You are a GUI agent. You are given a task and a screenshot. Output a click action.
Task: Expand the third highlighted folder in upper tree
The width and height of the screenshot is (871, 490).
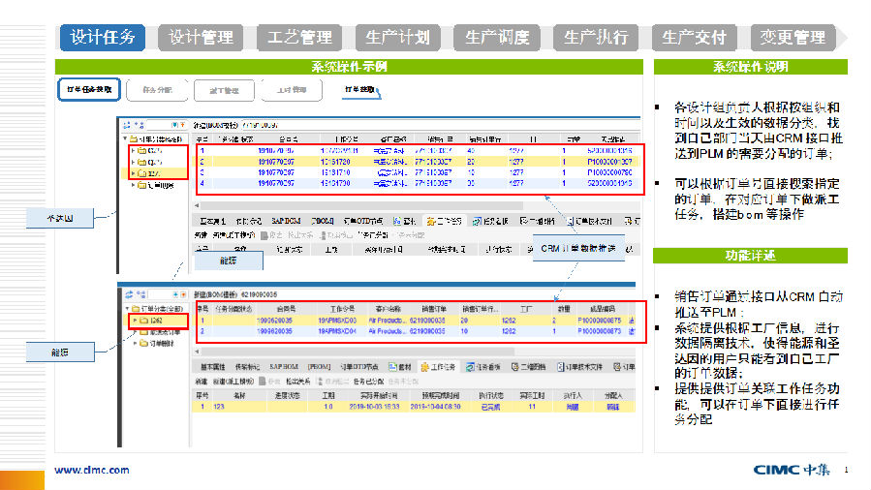134,173
